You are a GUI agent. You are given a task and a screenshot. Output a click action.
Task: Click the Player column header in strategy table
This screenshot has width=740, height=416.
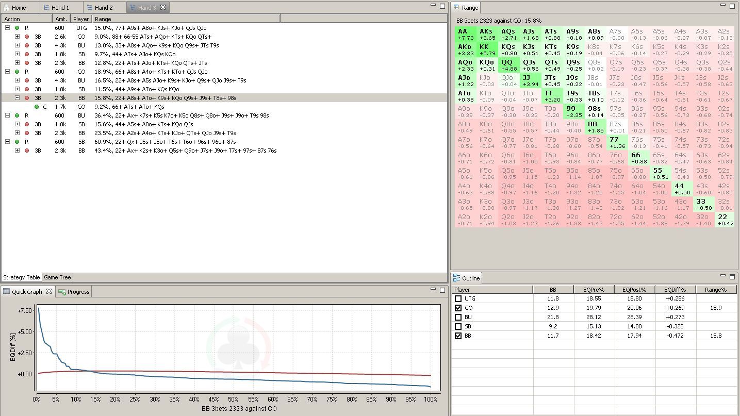point(81,19)
